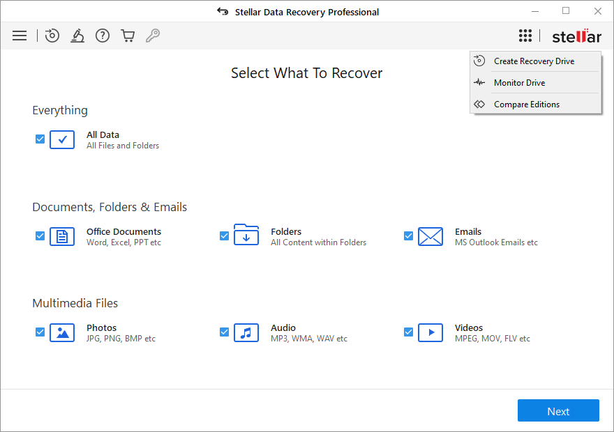Toggle the Emails checkbox
The height and width of the screenshot is (432, 614).
tap(409, 236)
